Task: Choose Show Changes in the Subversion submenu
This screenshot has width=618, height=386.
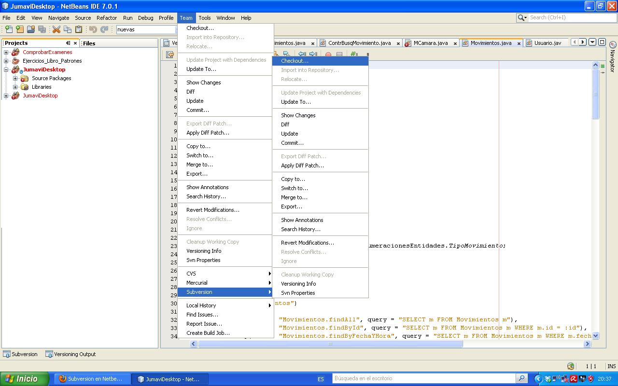Action: [x=297, y=115]
